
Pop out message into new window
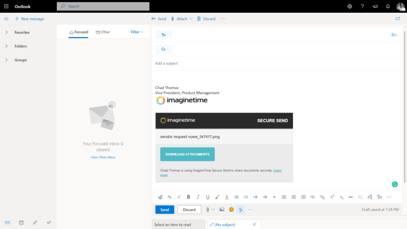pyautogui.click(x=398, y=19)
